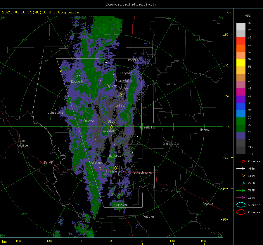Click the Limestone label
This screenshot has height=245, width=263.
click(55, 112)
